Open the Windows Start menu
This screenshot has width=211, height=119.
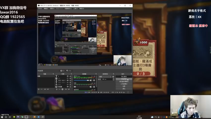tap(2, 117)
